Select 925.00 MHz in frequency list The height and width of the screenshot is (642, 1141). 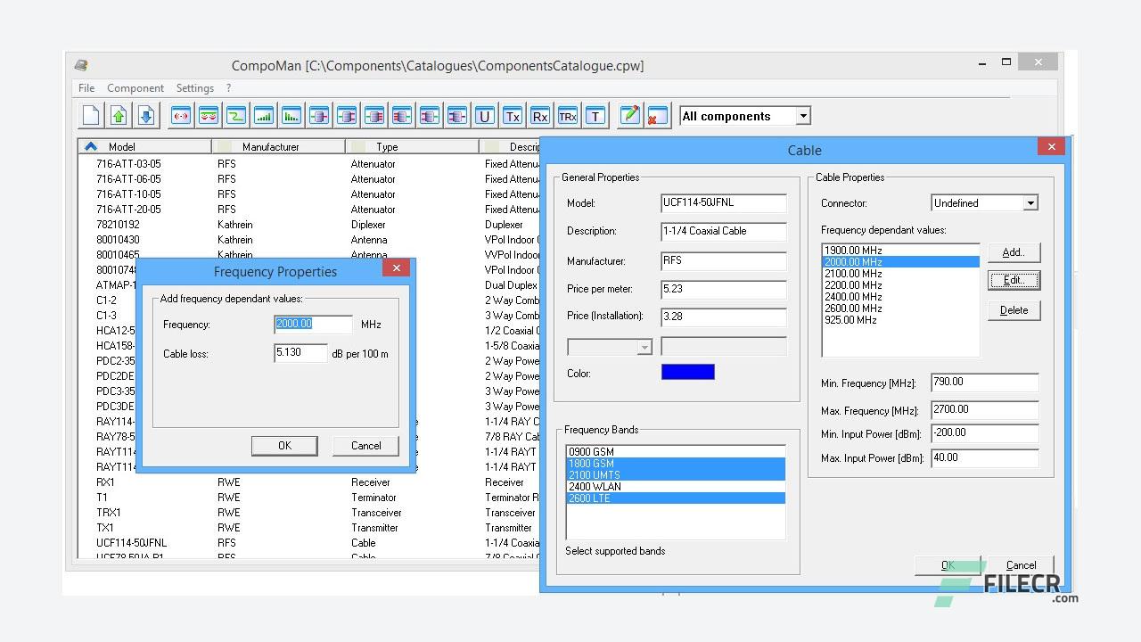[x=900, y=320]
